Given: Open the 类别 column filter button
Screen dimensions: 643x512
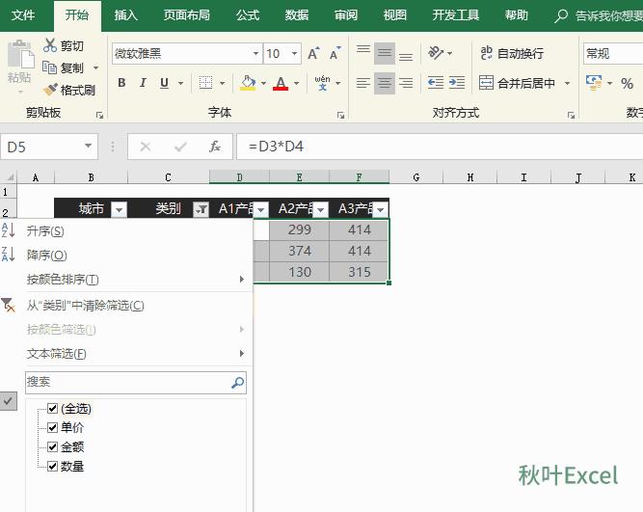Looking at the screenshot, I should 201,209.
